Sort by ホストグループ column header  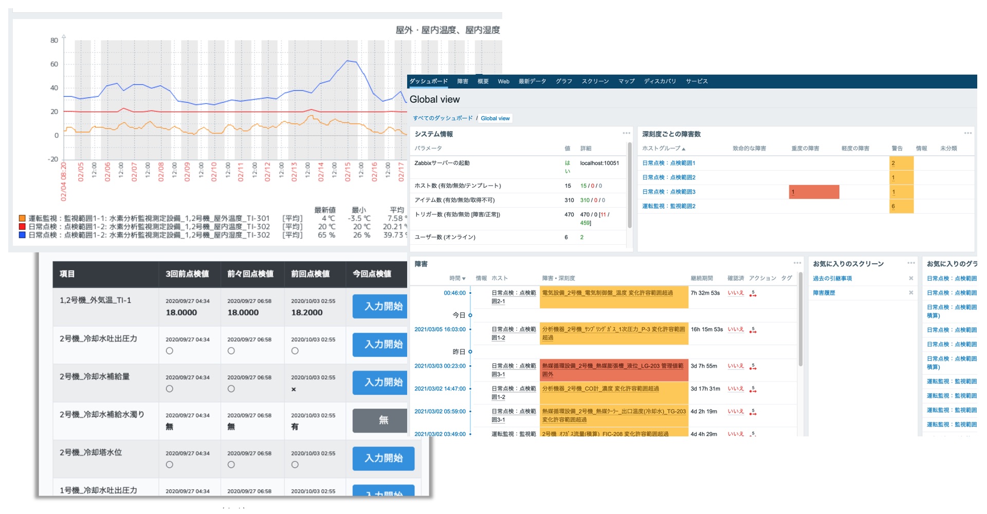pos(664,149)
